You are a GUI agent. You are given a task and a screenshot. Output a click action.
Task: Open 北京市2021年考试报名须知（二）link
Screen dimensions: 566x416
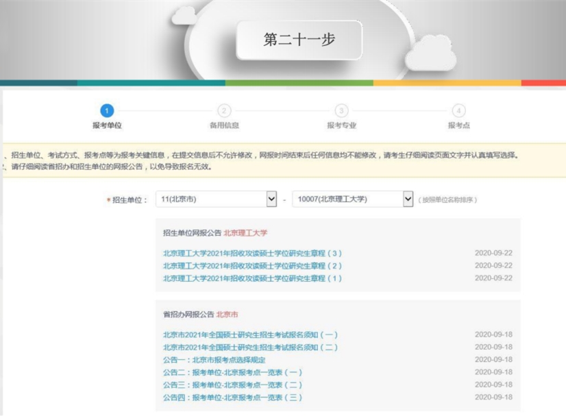pos(250,347)
